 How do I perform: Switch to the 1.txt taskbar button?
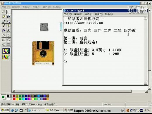click(36, 110)
